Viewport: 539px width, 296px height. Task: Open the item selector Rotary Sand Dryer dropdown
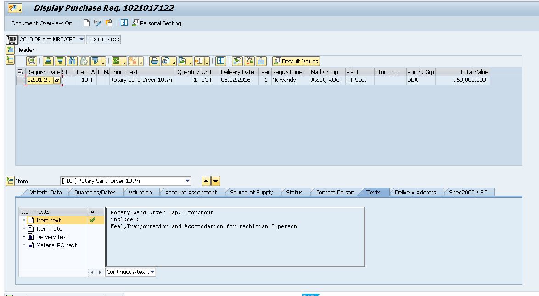point(187,181)
